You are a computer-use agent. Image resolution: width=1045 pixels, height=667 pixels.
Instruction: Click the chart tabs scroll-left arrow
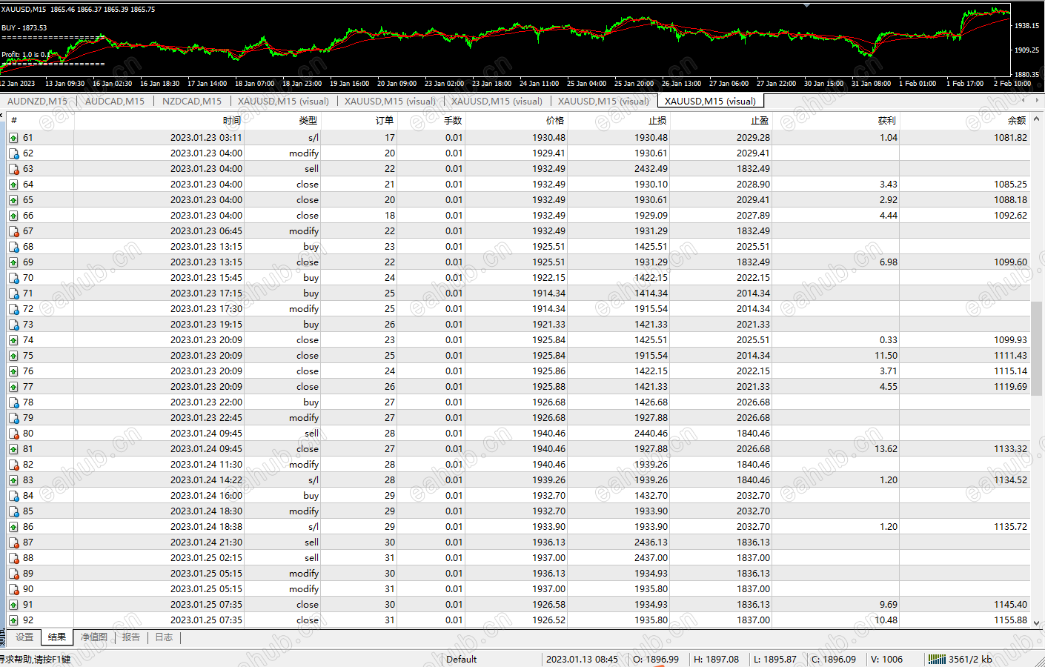[1024, 100]
